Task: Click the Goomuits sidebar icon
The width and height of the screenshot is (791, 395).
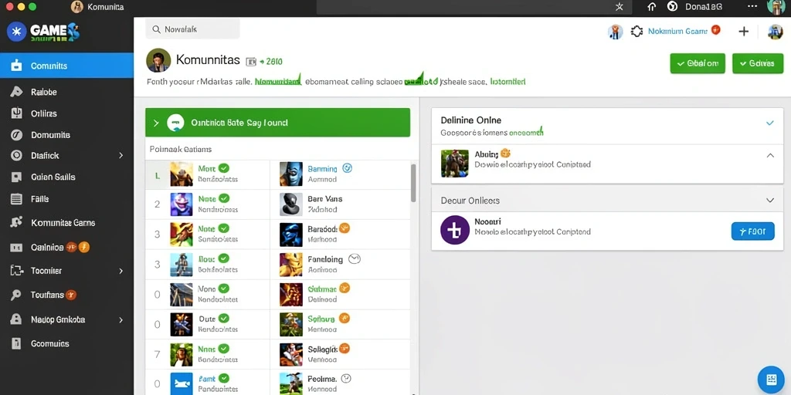Action: (16, 343)
